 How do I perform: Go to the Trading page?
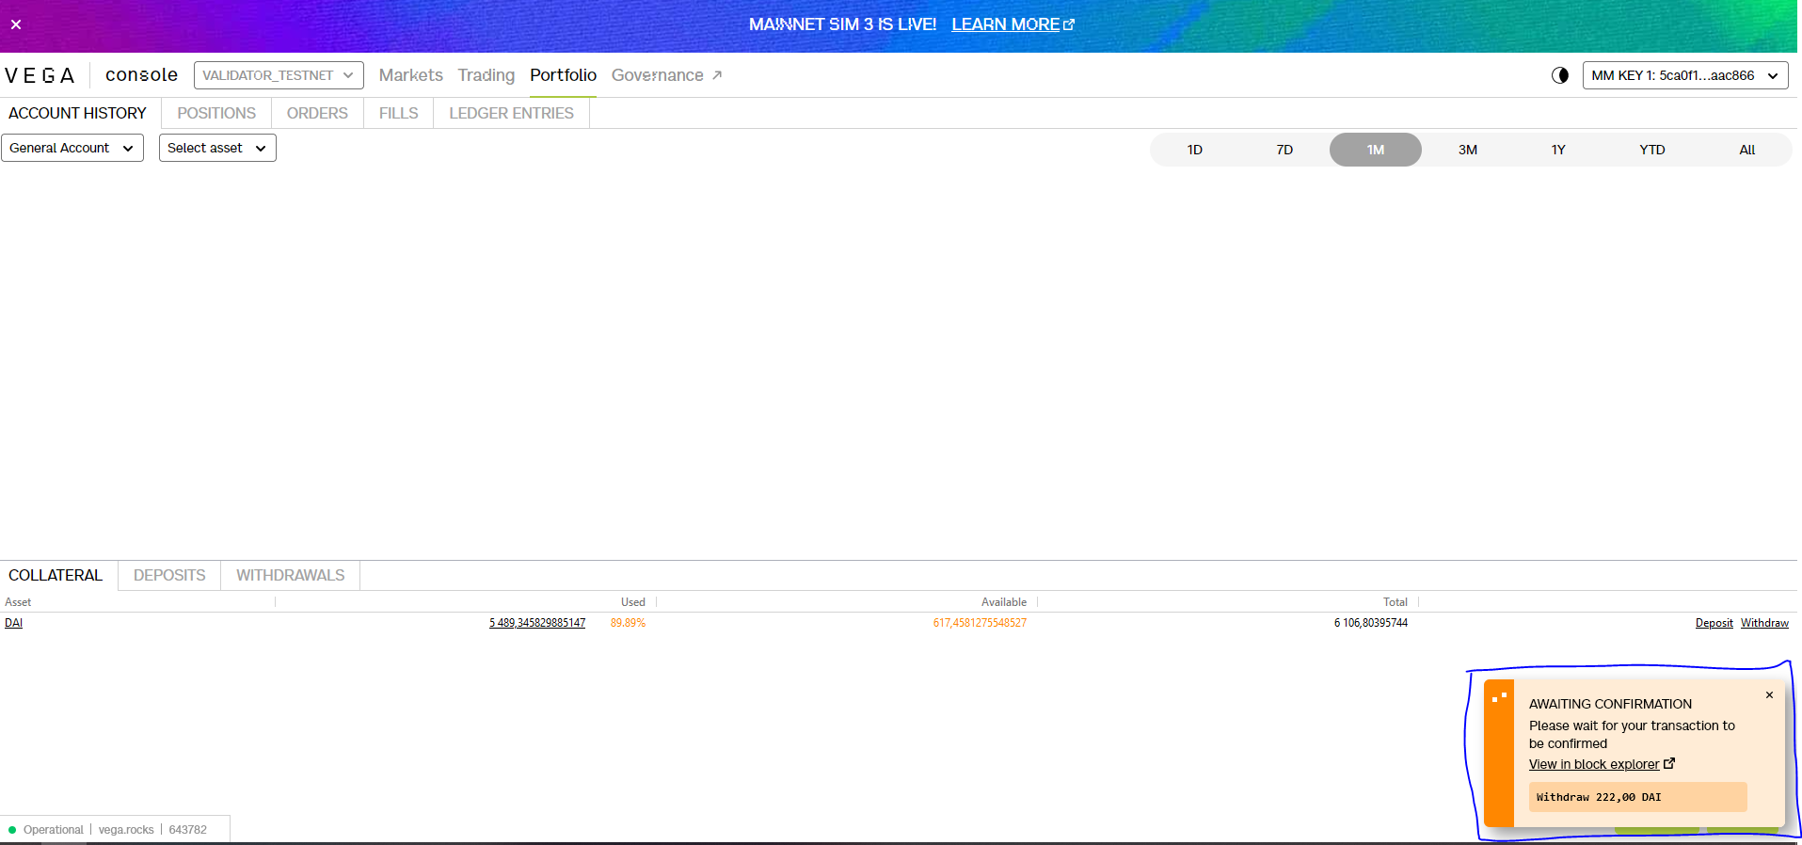coord(486,75)
